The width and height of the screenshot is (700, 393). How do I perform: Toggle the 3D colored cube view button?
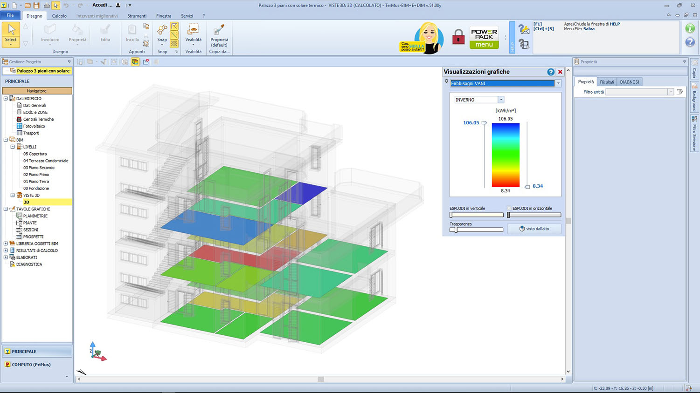[135, 62]
